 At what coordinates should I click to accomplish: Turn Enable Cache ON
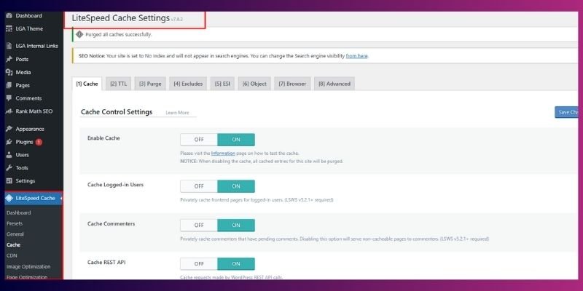pos(236,140)
